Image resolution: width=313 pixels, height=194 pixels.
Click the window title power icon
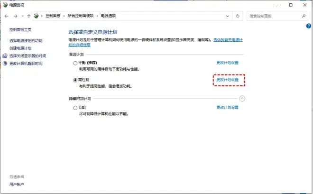coord(5,5)
